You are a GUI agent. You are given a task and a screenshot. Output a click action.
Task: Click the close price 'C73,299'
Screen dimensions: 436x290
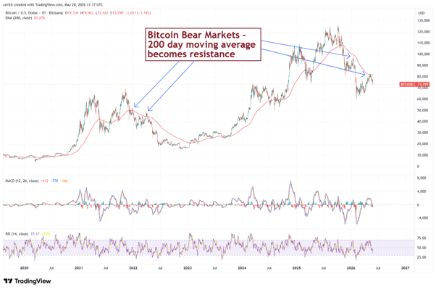coord(117,13)
